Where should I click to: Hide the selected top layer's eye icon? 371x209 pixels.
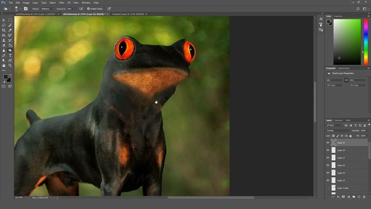328,143
